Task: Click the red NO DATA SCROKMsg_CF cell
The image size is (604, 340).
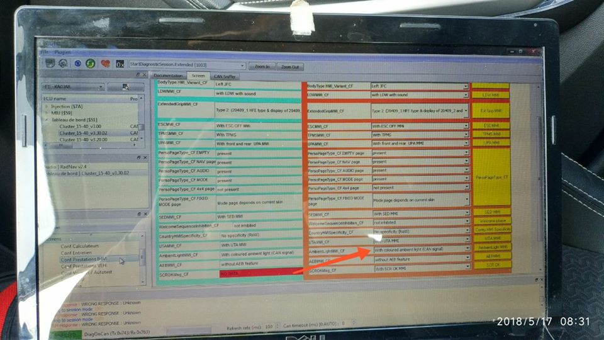Action: (x=261, y=273)
